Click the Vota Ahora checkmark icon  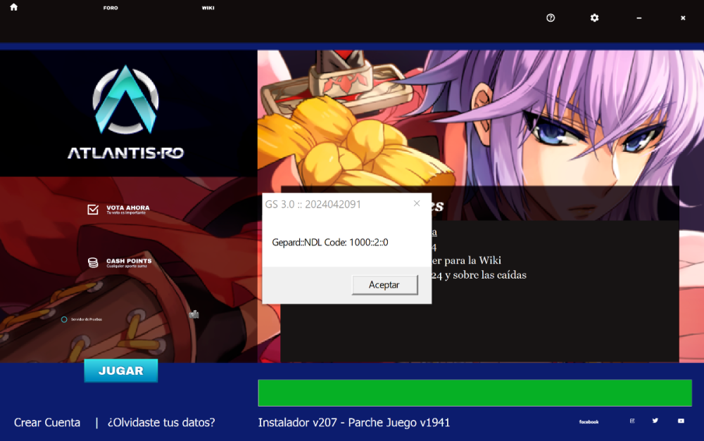93,210
